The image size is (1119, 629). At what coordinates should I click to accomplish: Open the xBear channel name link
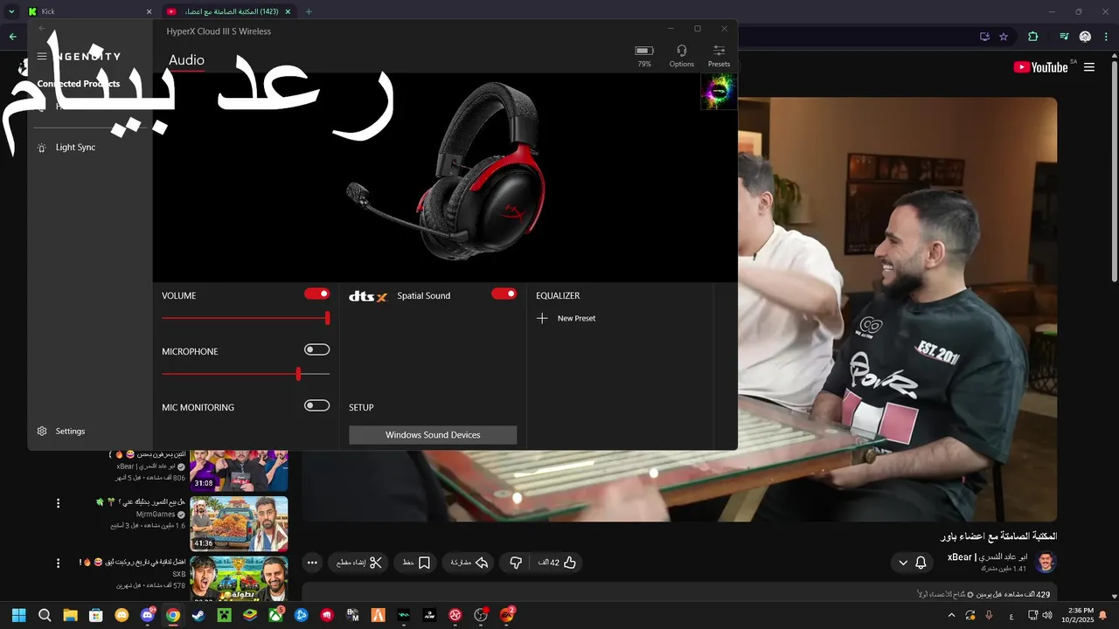(x=987, y=557)
